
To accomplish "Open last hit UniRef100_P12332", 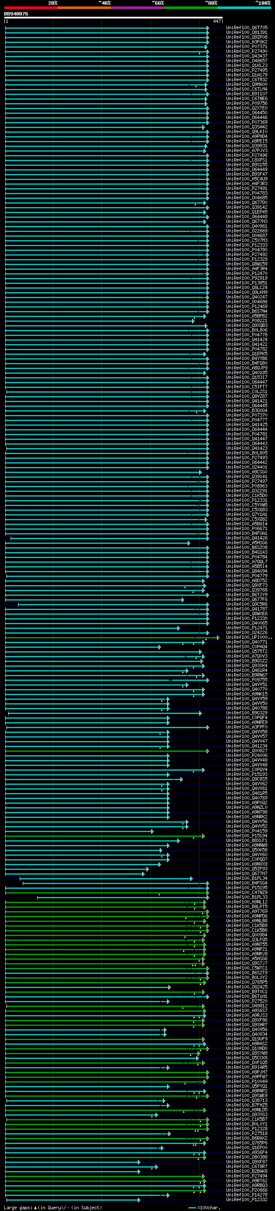I will 247,1200.
